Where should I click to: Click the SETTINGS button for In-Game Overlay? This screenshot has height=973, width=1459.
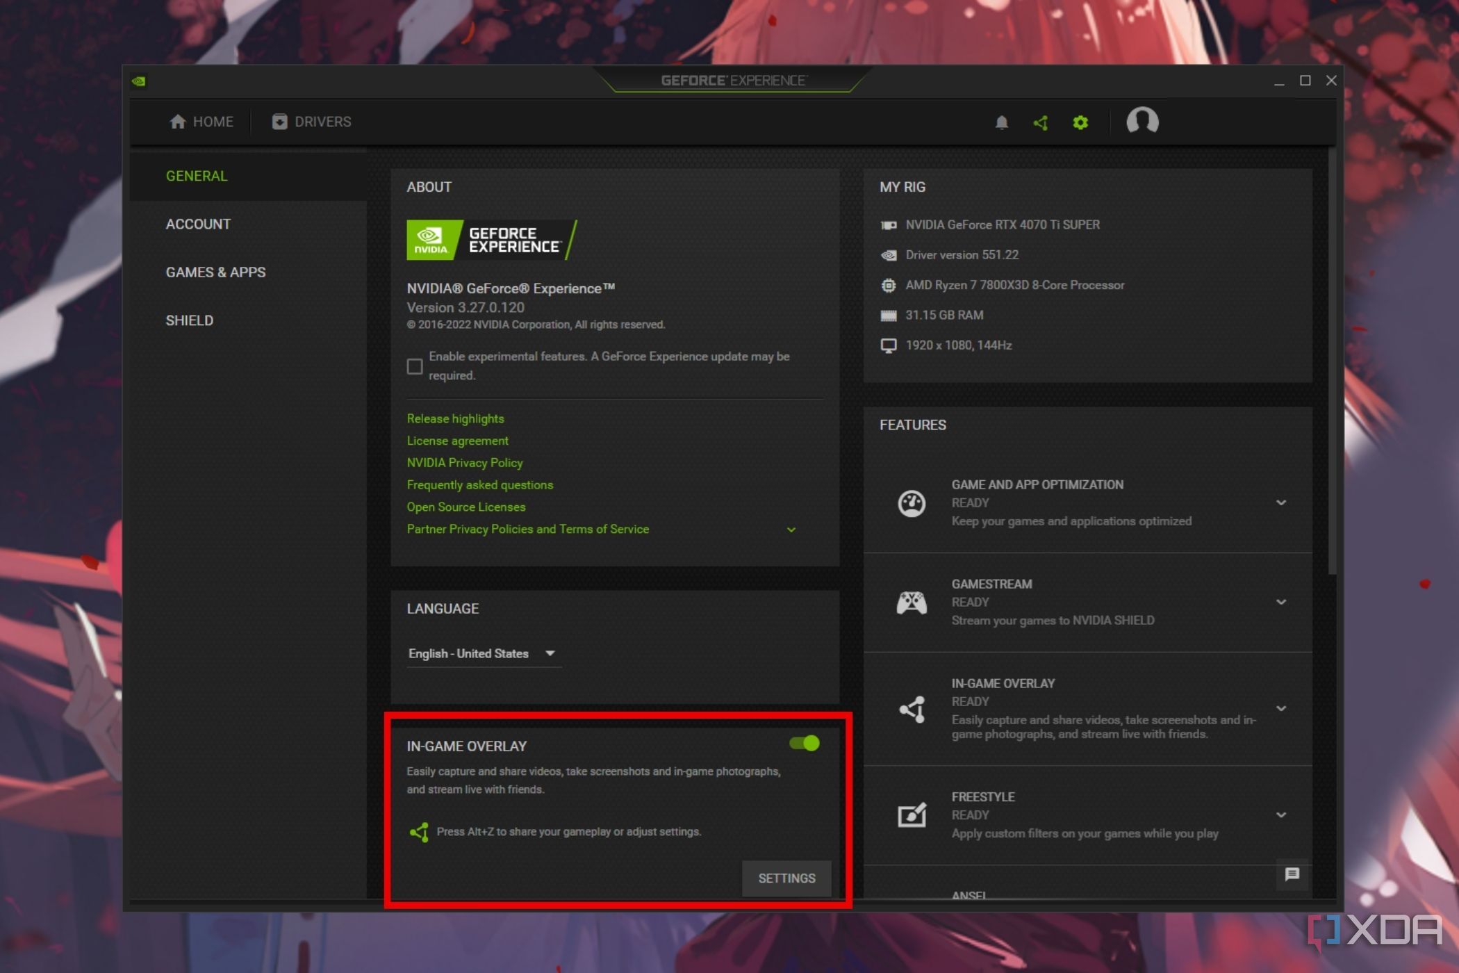click(786, 877)
